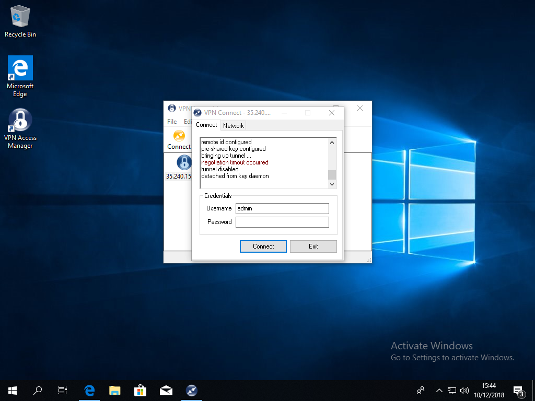
Task: Click the network status tray icon
Action: point(451,390)
